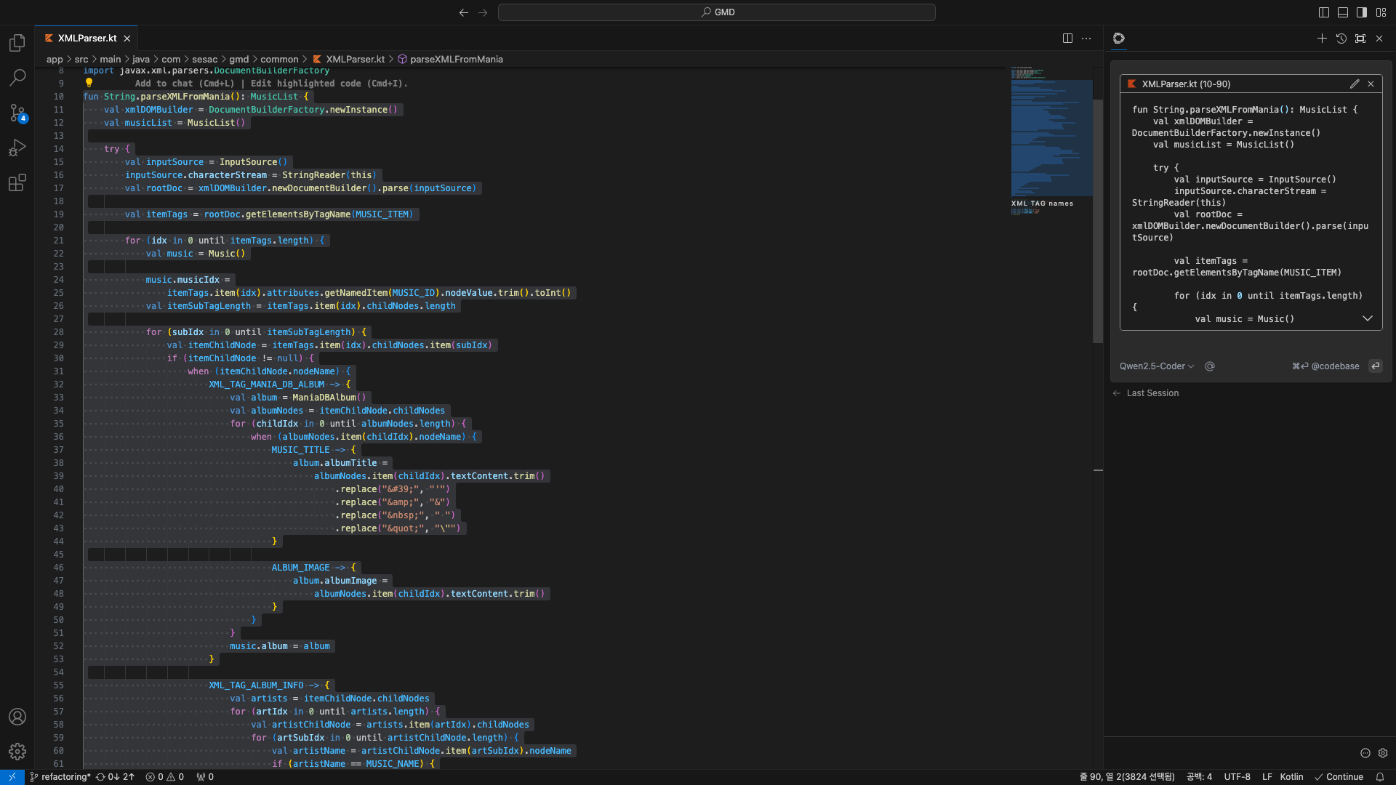Edit the XMLParser.kt code snippet
Image resolution: width=1396 pixels, height=785 pixels.
[1355, 84]
